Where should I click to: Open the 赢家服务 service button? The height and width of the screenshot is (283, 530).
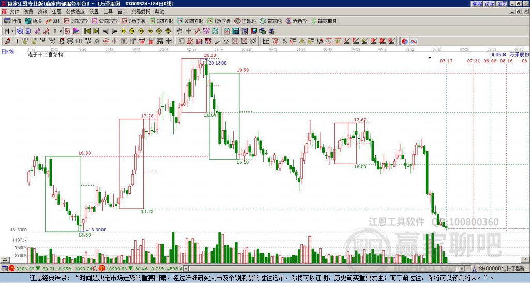tap(324, 21)
